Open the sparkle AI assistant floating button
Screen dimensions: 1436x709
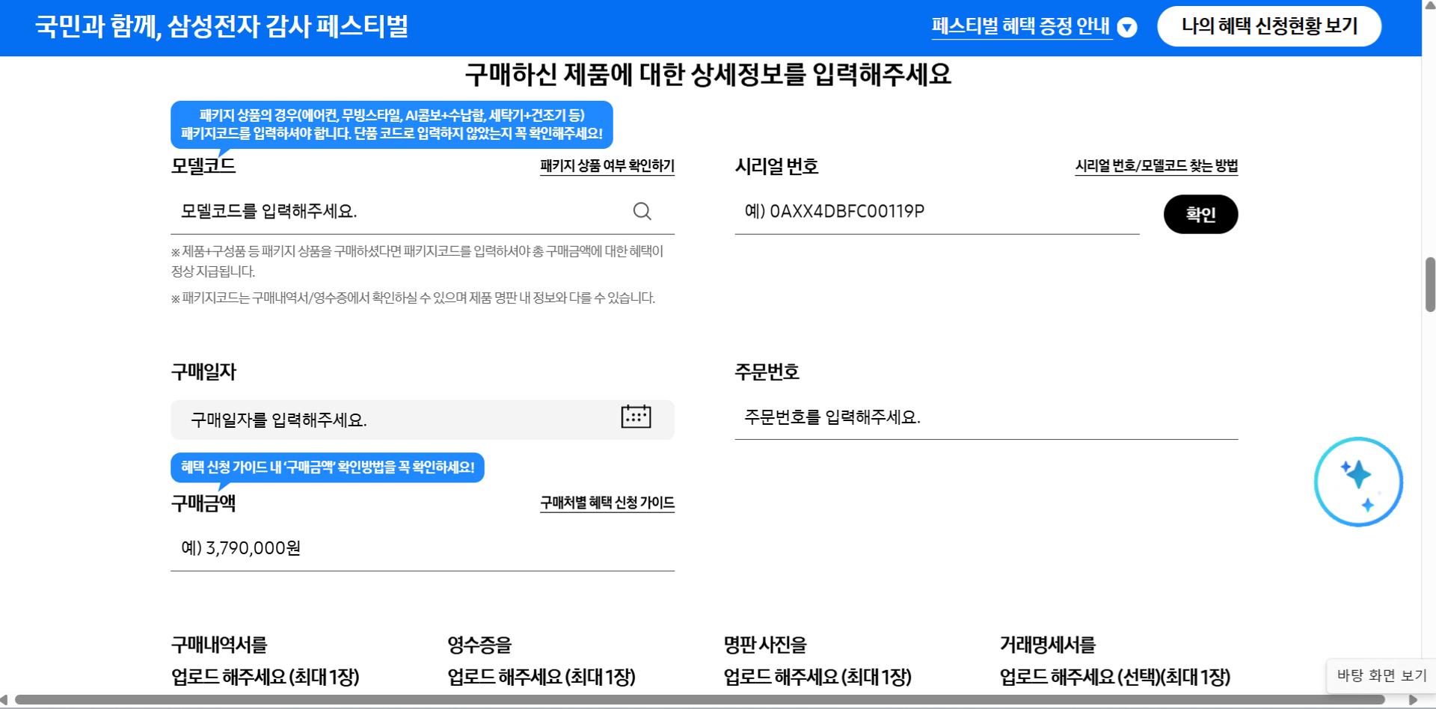1358,482
